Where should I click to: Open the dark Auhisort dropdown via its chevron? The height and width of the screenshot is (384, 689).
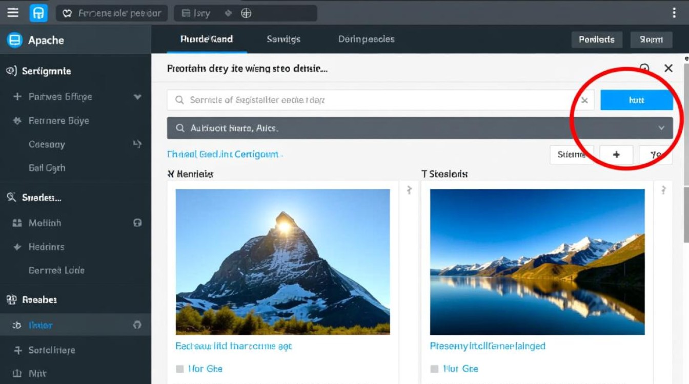pyautogui.click(x=661, y=128)
